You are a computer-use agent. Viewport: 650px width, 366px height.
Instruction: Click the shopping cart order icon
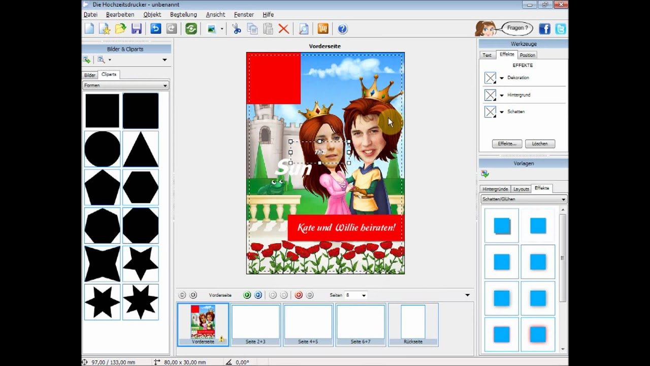click(323, 29)
